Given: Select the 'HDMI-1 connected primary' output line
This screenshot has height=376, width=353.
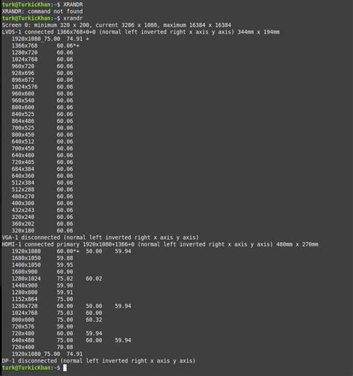Looking at the screenshot, I should click(x=160, y=244).
